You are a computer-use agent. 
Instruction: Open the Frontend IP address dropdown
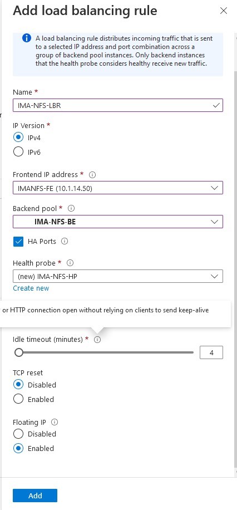coord(118,188)
